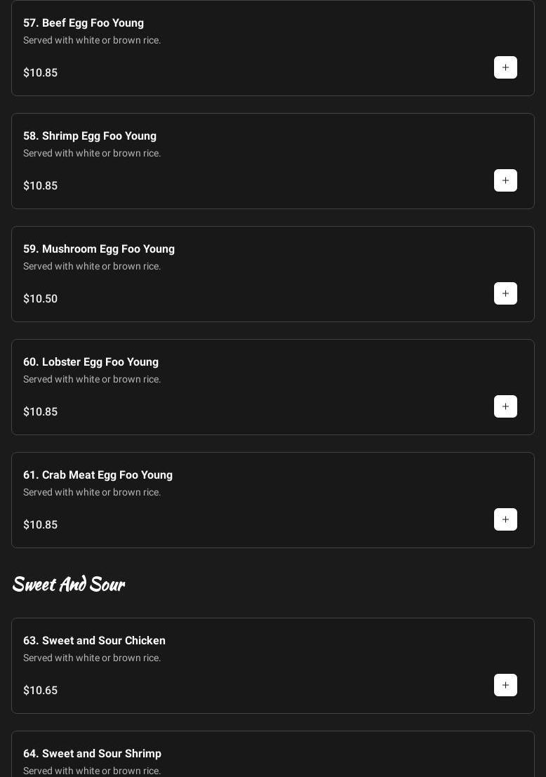Screen dimensions: 546x777
Task: Add Crab Meat Egg Foo Young to cart
Action: [x=505, y=519]
